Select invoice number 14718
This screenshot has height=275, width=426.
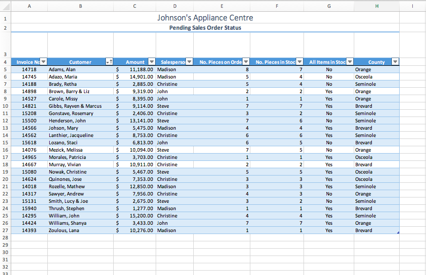29,70
